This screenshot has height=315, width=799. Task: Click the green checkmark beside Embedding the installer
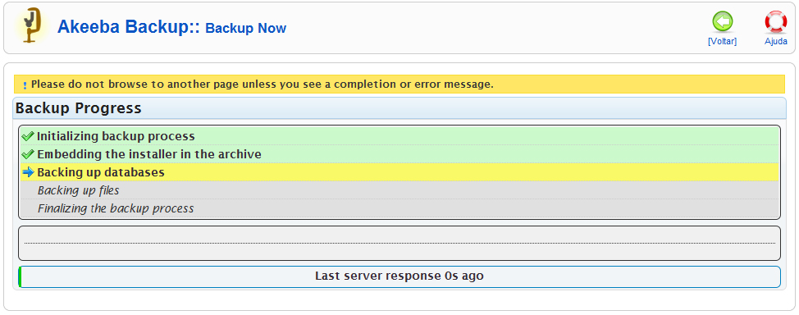click(28, 154)
